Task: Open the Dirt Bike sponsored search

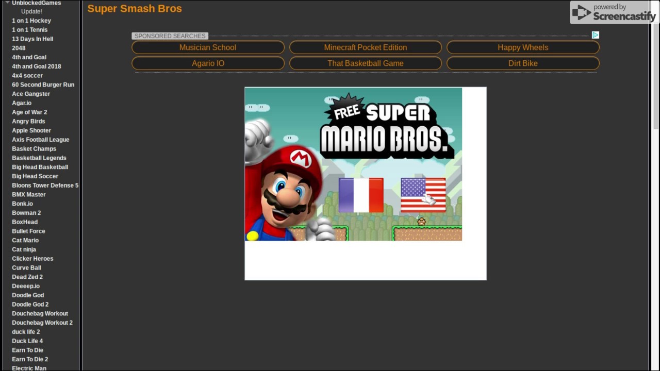Action: click(x=523, y=63)
